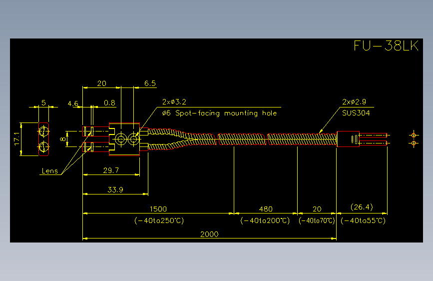Select the 0.8 dimension value

110,103
